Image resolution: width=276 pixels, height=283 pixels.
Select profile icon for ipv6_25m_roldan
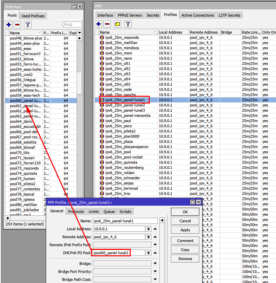102,173
